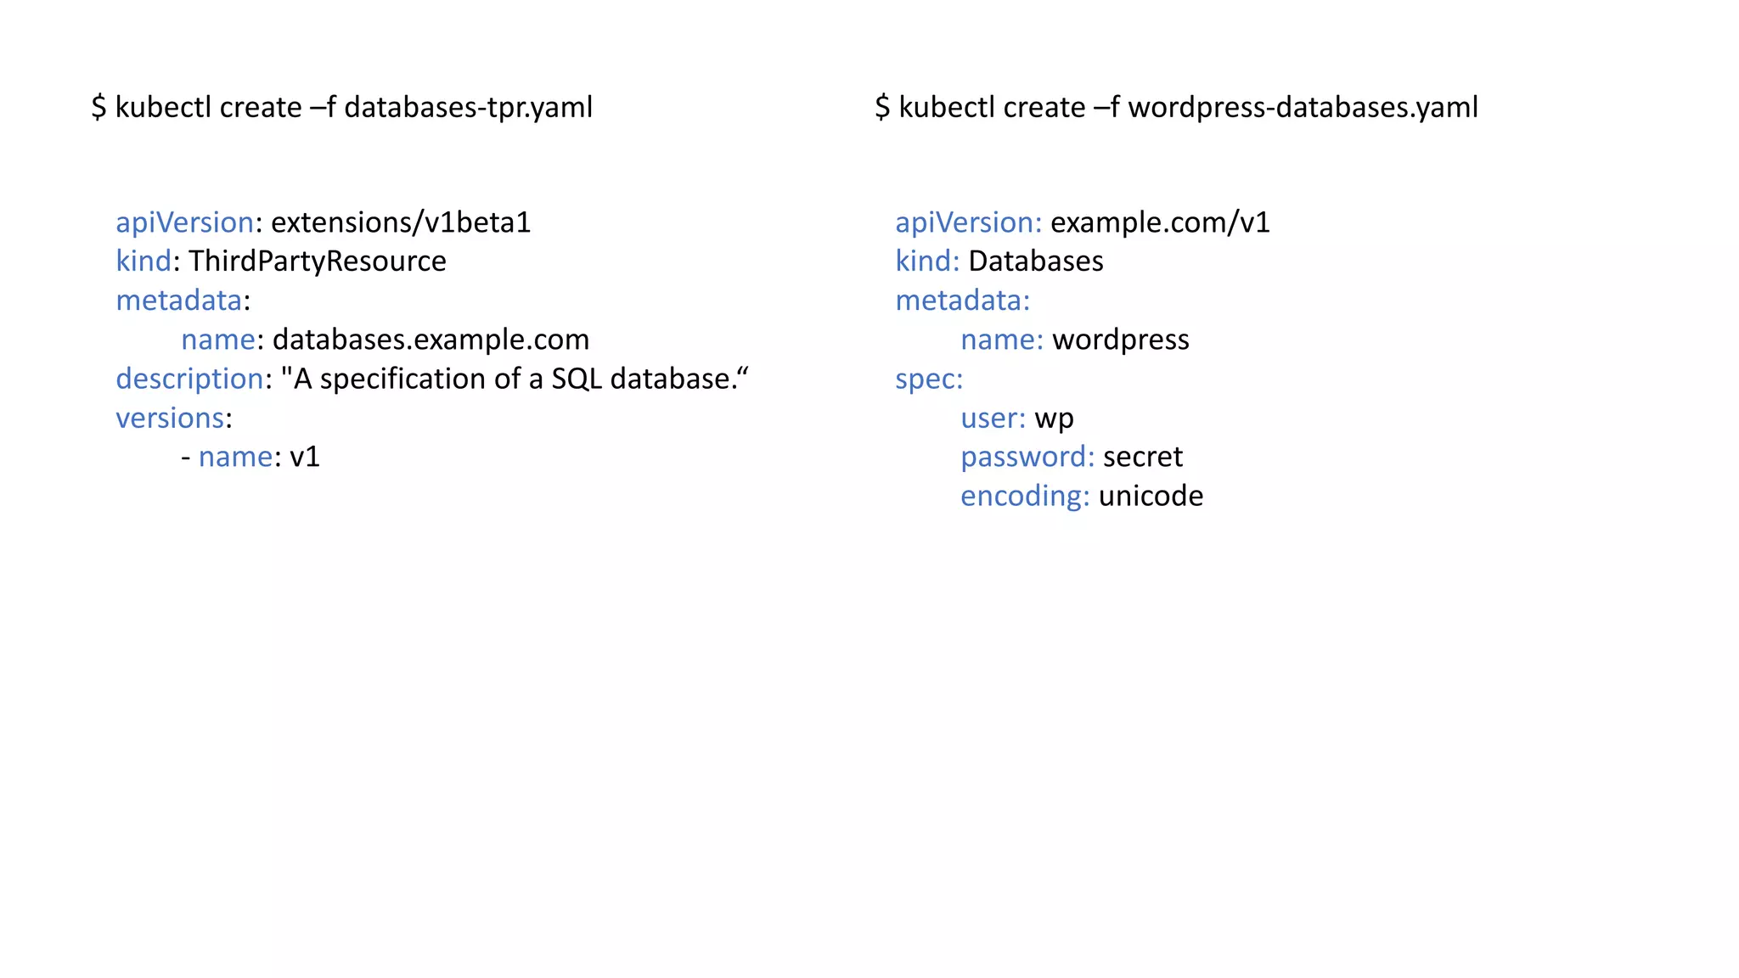Screen dimensions: 1739x978
Task: Select the "secret" password value
Action: [1143, 457]
